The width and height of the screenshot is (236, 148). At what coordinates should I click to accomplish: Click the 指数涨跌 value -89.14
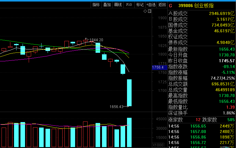point(228,67)
